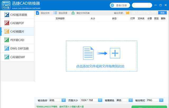This screenshot has width=169, height=108.
Task: Click the Clear File List broom icon
Action: pyautogui.click(x=73, y=13)
